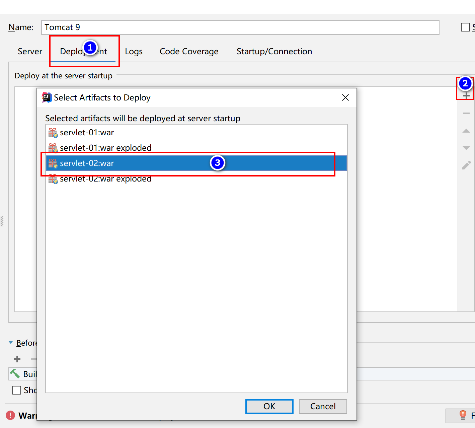Click the IntelliJ icon in dialog title
This screenshot has height=428, width=475.
click(x=47, y=97)
